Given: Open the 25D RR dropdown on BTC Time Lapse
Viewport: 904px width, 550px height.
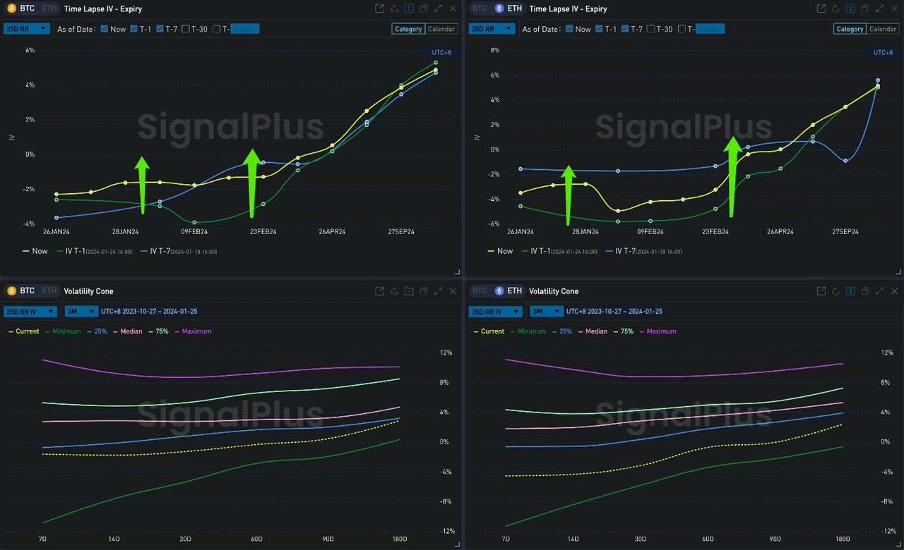Looking at the screenshot, I should point(27,29).
